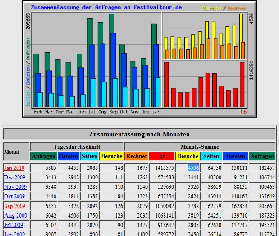Screen dimensions: 279x236
Task: Open the Dez 2009 month link
Action: point(14,177)
